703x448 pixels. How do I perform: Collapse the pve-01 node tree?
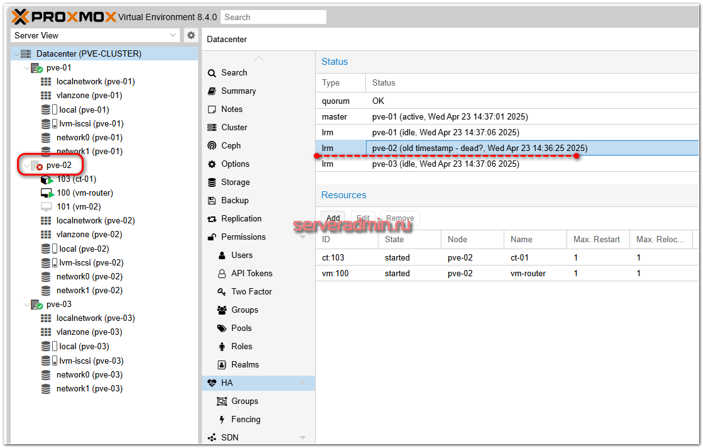(x=26, y=68)
